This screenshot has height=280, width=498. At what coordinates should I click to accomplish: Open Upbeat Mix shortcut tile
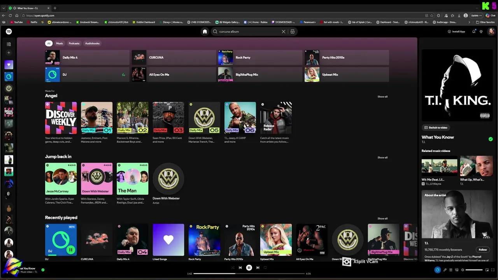point(347,75)
